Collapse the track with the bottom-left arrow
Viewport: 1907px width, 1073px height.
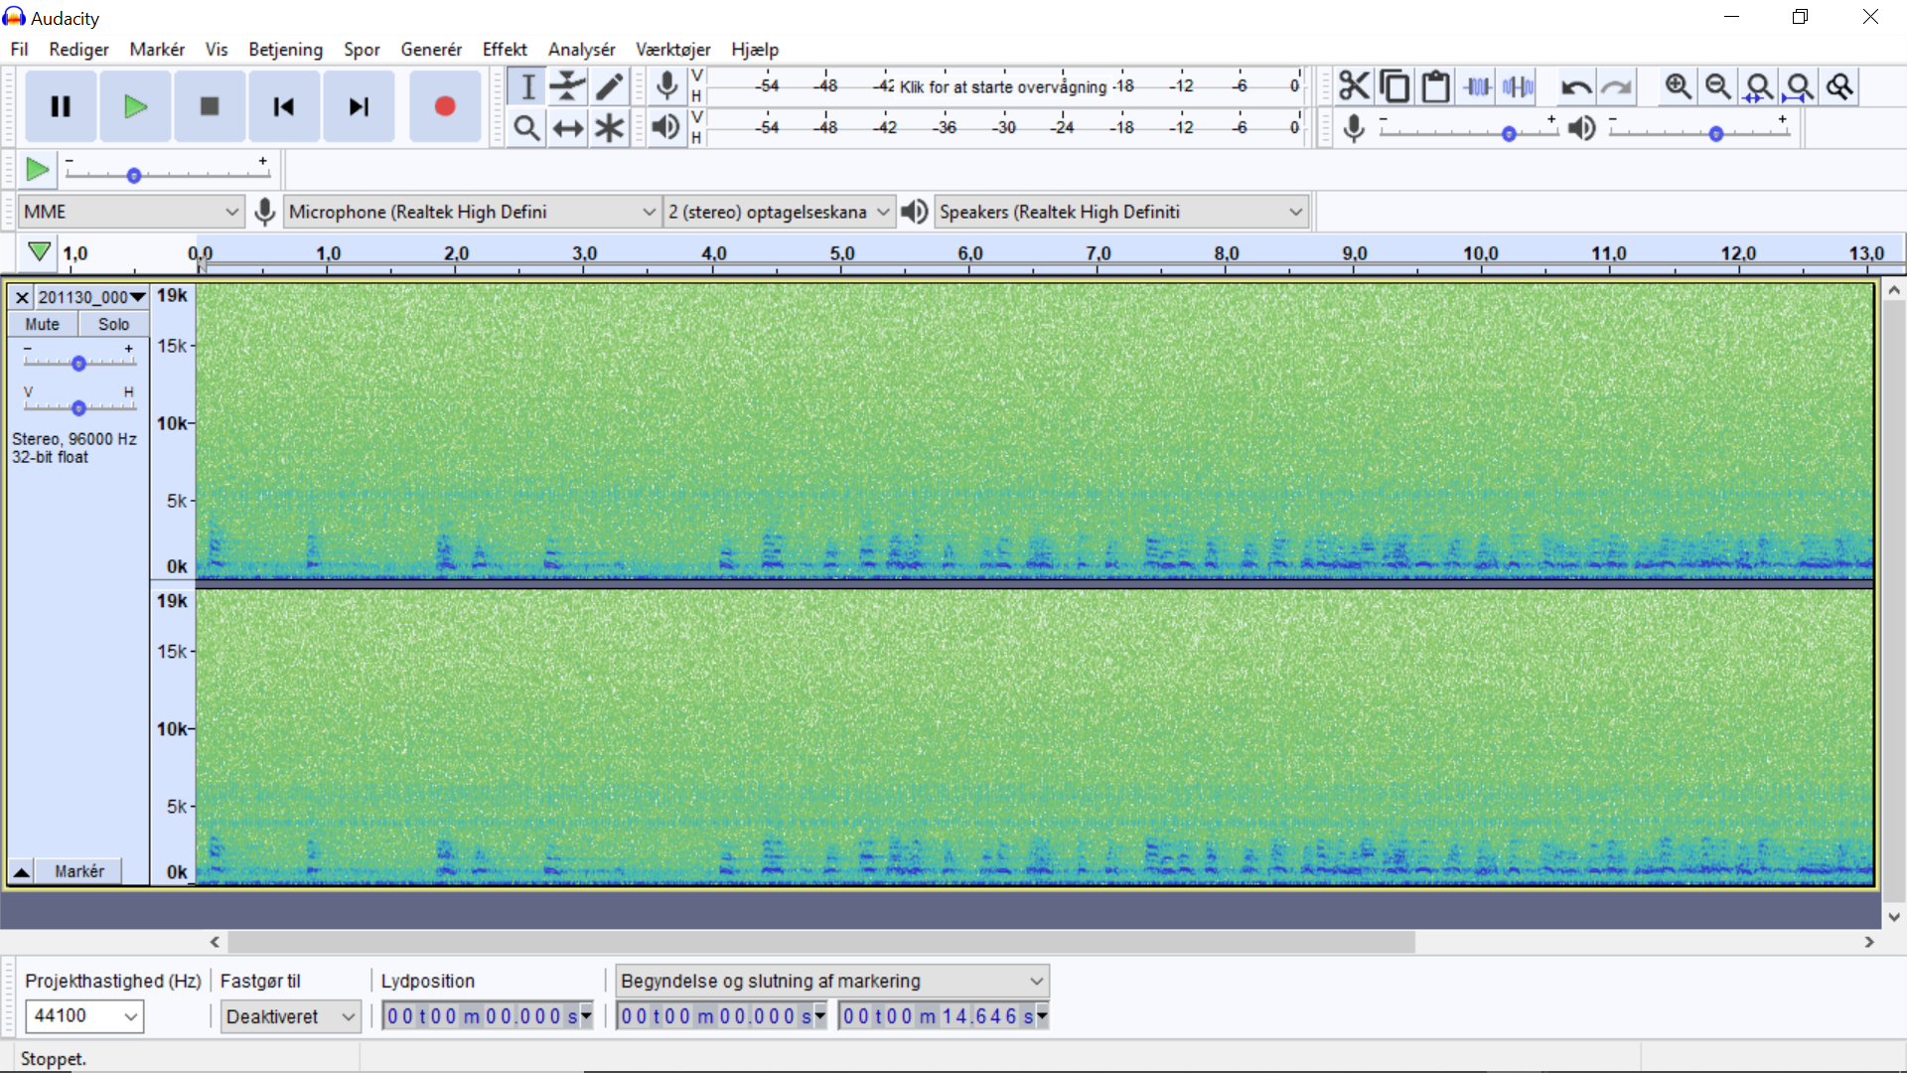(x=21, y=871)
